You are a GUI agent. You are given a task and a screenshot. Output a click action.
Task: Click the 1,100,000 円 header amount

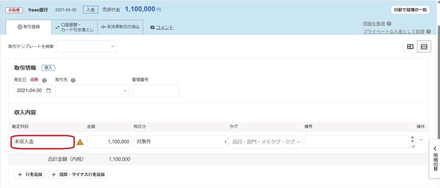coord(143,9)
